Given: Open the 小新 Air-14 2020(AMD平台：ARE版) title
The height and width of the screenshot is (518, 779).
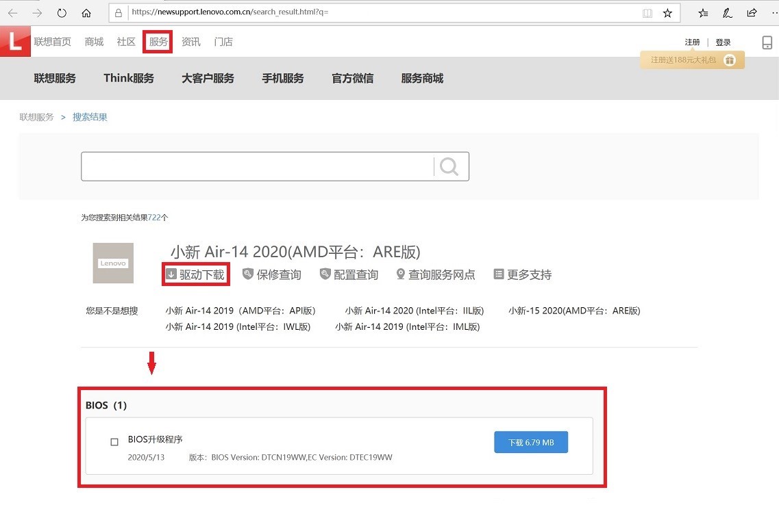Looking at the screenshot, I should coord(295,252).
